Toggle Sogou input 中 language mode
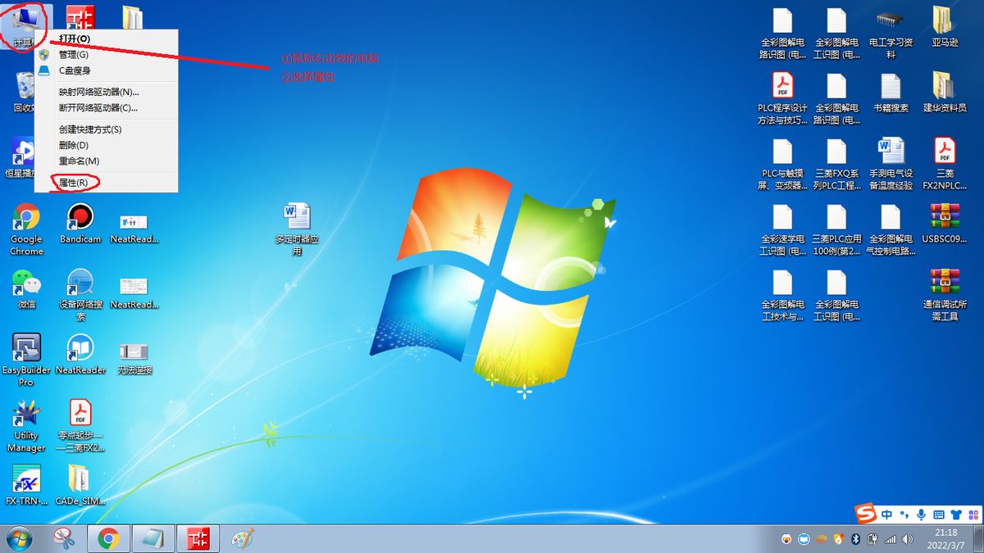 click(x=887, y=514)
